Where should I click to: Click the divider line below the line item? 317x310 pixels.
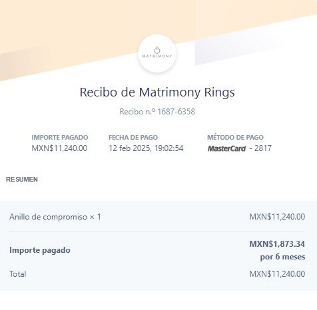[x=157, y=231]
